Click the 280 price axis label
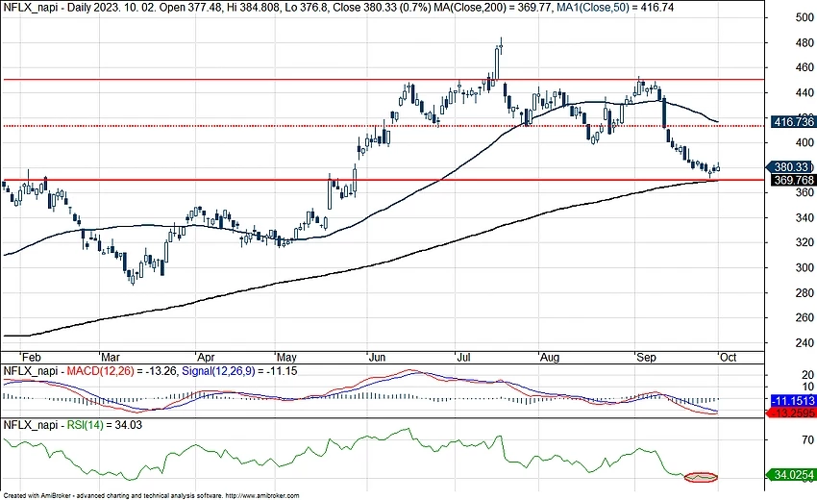Screen dimensions: 817x500 click(x=805, y=293)
